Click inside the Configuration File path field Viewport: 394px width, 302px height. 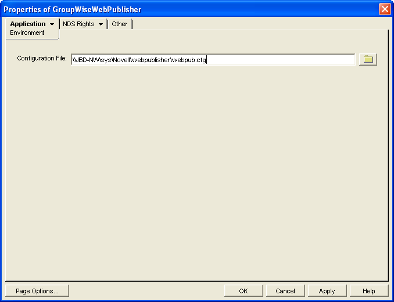(213, 60)
